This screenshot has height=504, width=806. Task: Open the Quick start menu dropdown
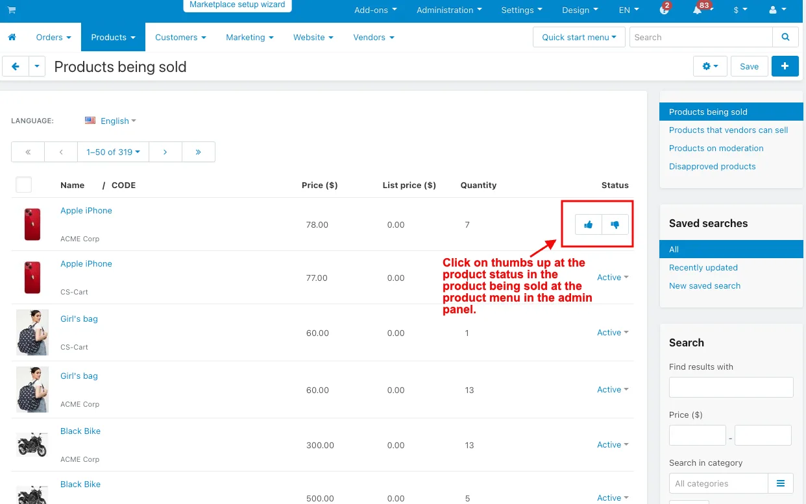point(579,37)
